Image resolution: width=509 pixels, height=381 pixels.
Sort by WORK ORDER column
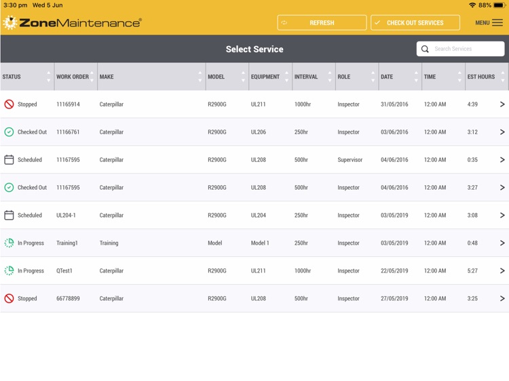[75, 77]
